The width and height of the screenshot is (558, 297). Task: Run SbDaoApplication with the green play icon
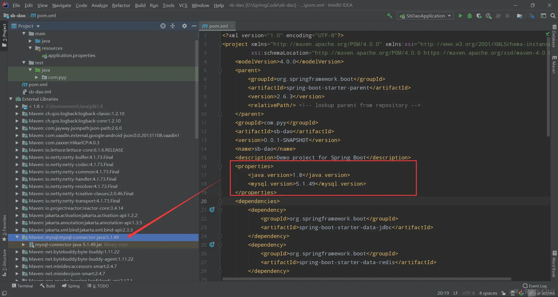pos(460,16)
